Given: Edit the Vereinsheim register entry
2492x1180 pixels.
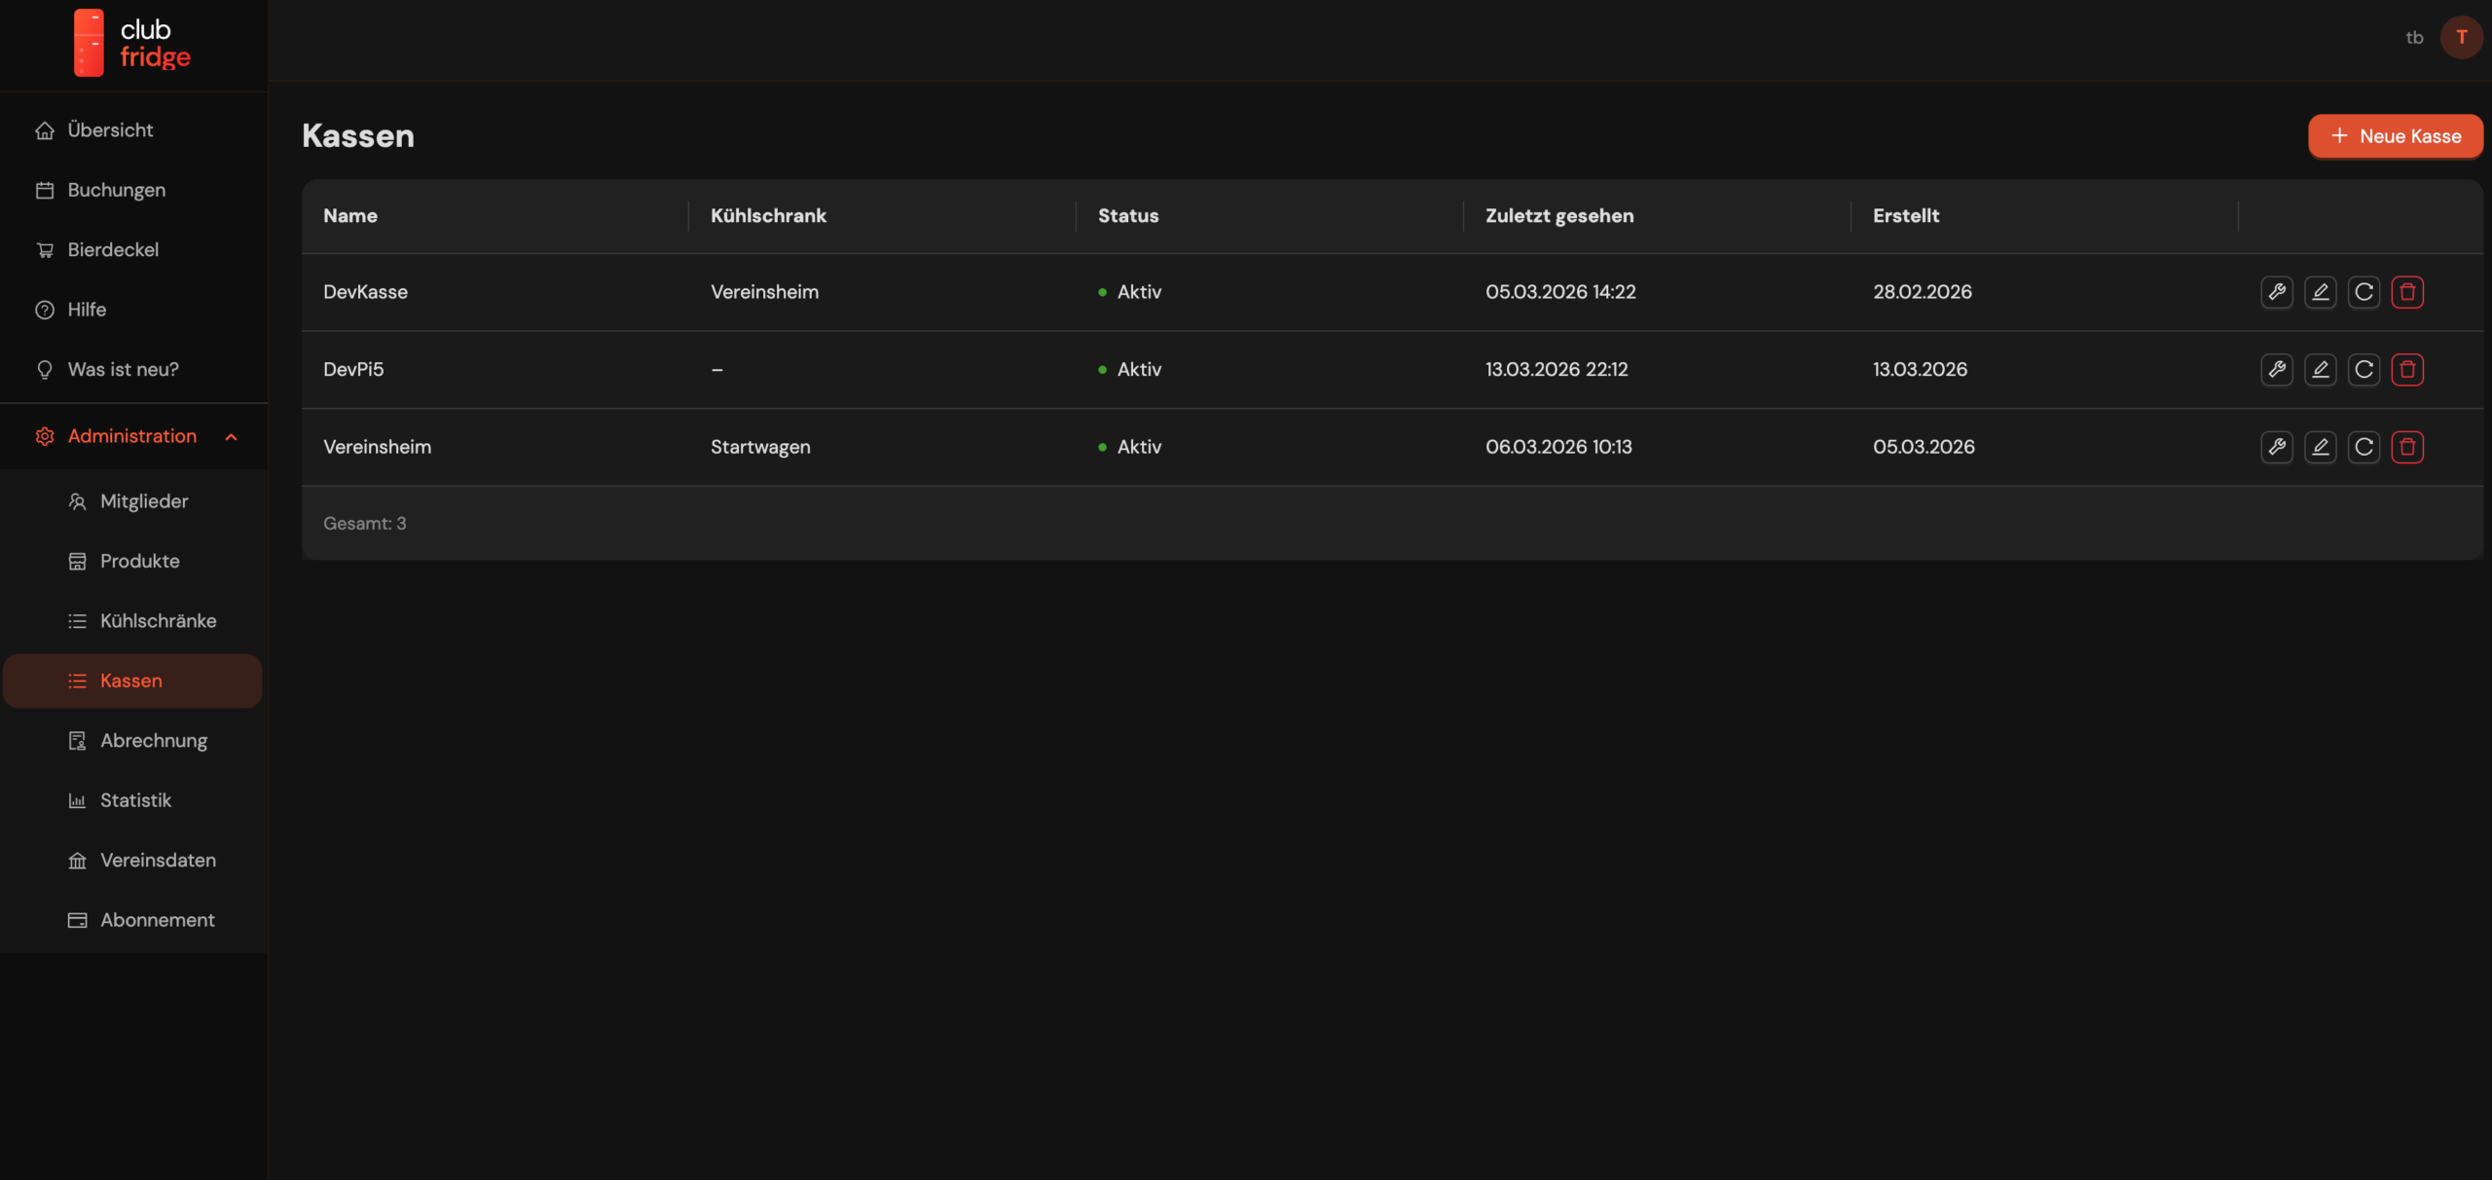Looking at the screenshot, I should coord(2321,447).
